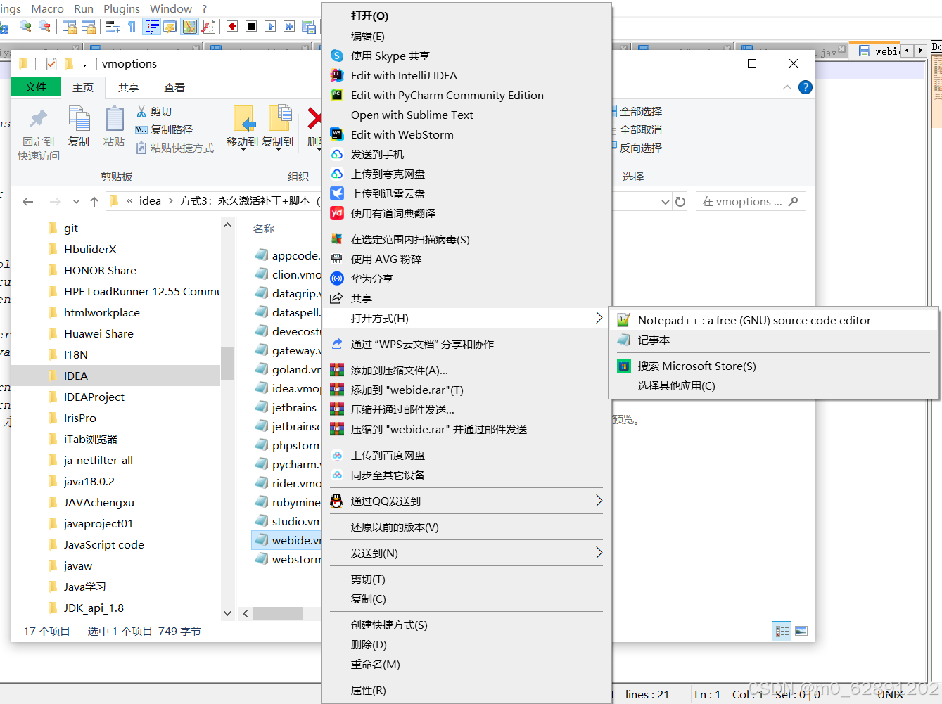Click the Zoom Out toolbar icon in Notepad++
This screenshot has width=942, height=704.
click(x=44, y=26)
